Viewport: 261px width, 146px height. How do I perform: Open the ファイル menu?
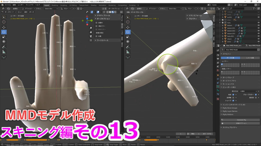[8, 5]
